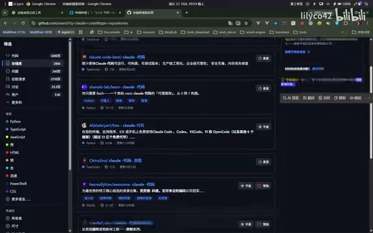Open the serach engine bookmark folder

click(x=253, y=32)
